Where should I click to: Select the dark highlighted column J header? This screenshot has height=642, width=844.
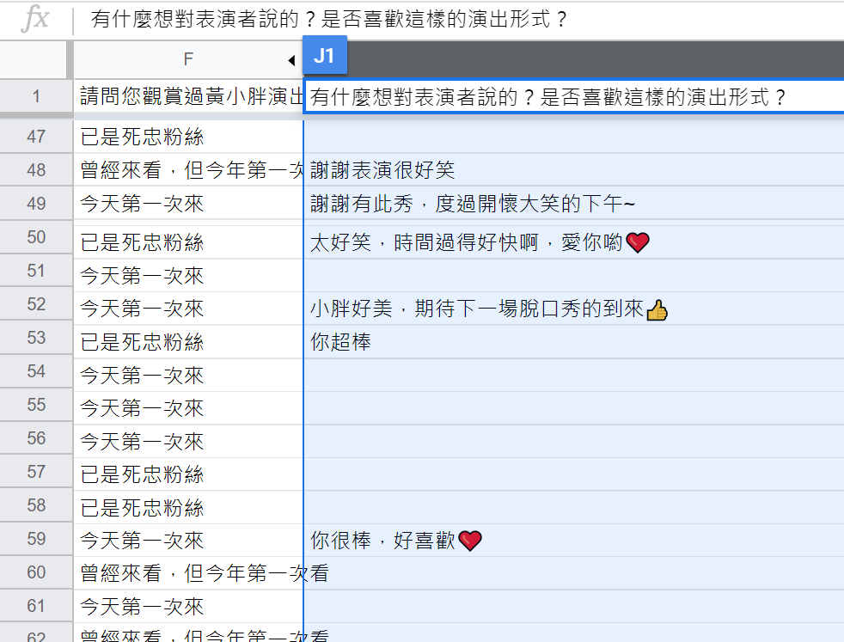593,58
